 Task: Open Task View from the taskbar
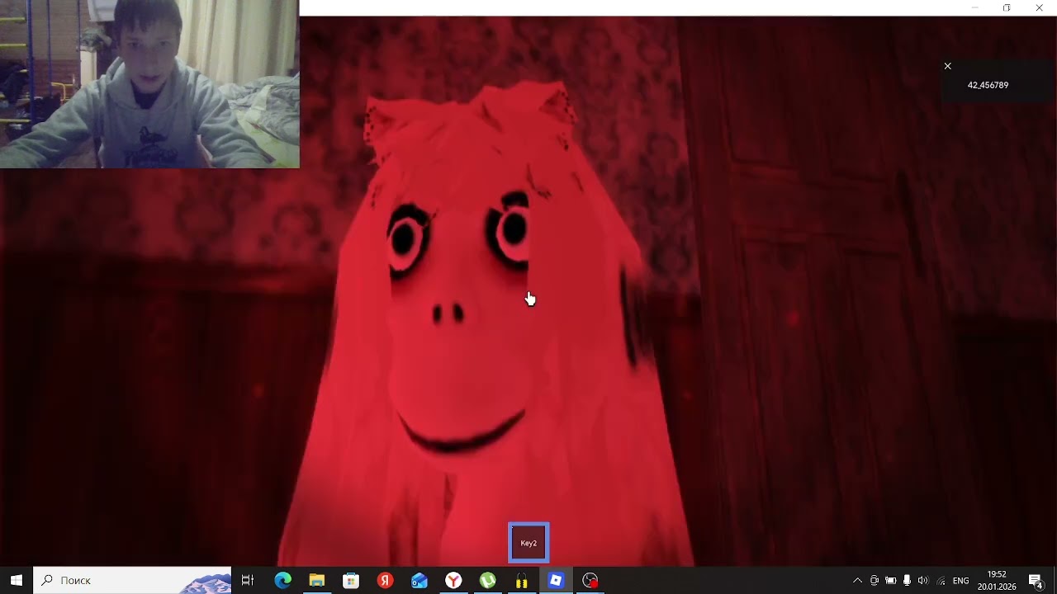click(x=247, y=581)
